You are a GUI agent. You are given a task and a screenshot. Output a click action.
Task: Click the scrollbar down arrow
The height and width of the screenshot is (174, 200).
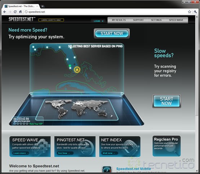coord(197,171)
